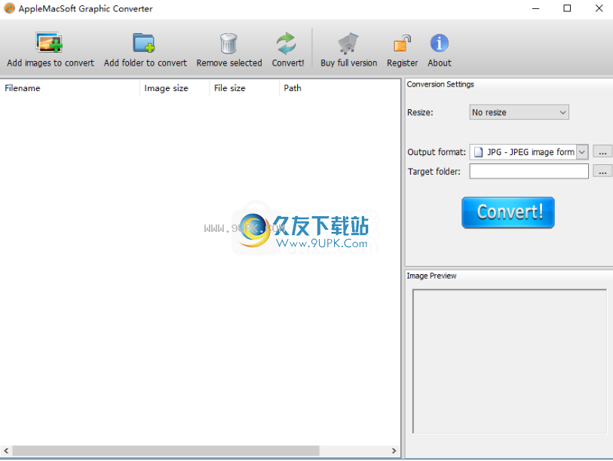Start conversion via toolbar Convert! icon
613x461 pixels.
coord(287,43)
